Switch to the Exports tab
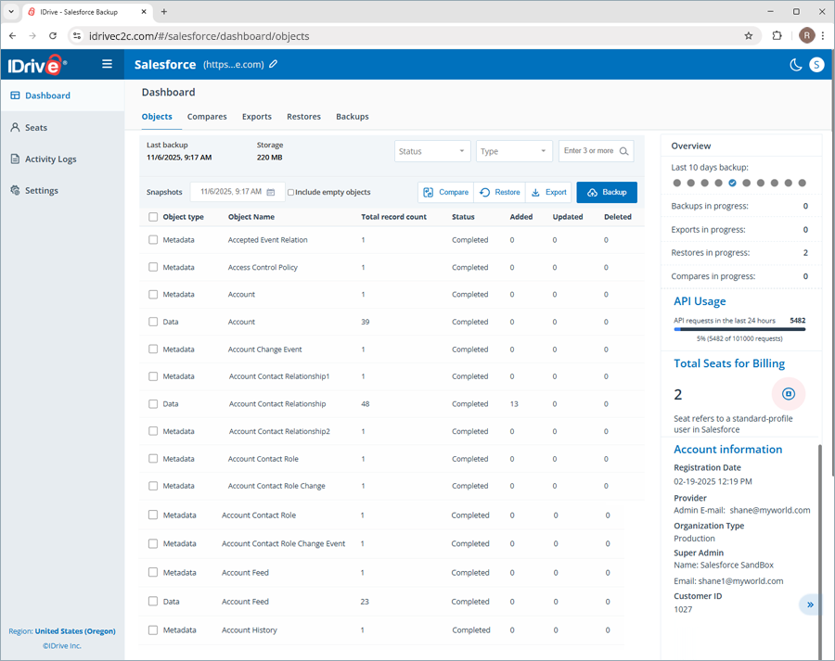 click(257, 117)
